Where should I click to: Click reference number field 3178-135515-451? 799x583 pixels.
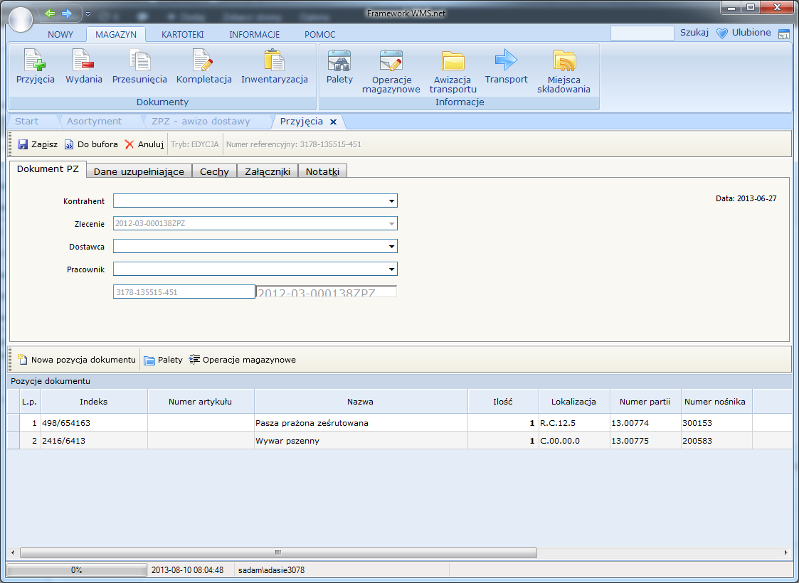point(184,291)
